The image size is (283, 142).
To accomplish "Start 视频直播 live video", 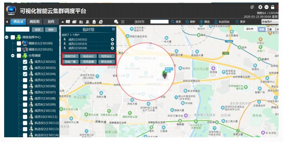I will click(88, 62).
